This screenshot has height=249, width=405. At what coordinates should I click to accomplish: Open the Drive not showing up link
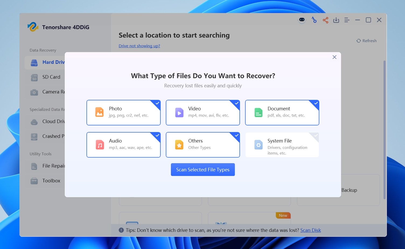tap(139, 46)
